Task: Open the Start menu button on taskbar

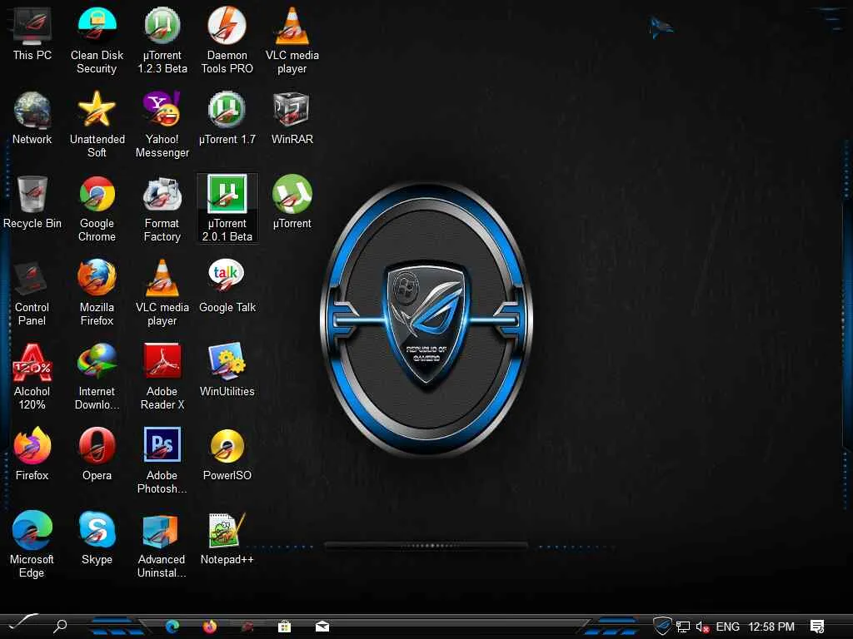Action: tap(22, 623)
